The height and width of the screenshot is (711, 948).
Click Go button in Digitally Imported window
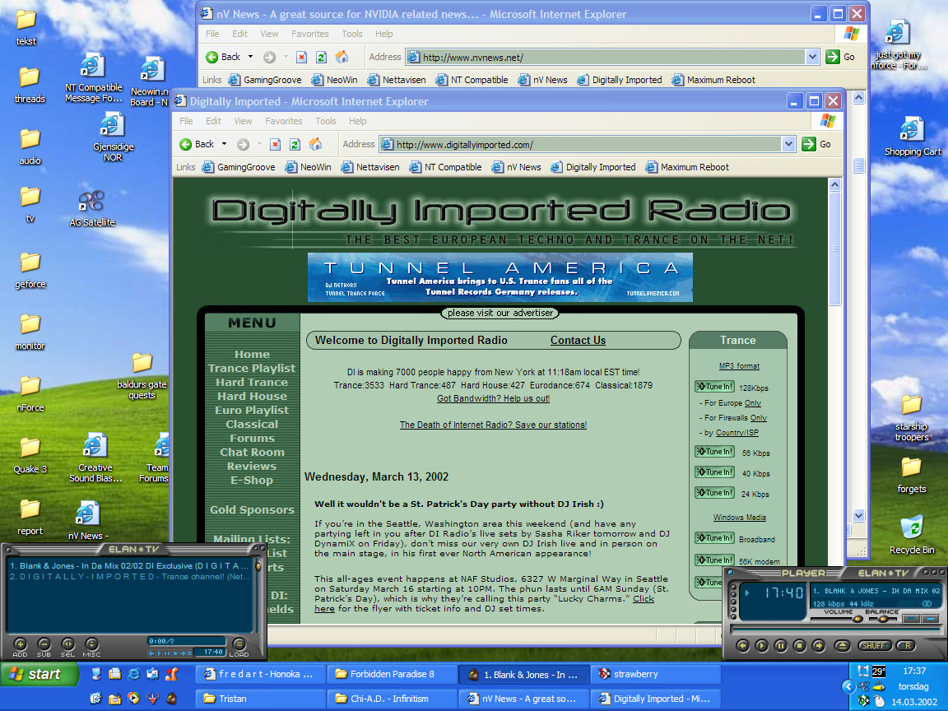[x=817, y=144]
